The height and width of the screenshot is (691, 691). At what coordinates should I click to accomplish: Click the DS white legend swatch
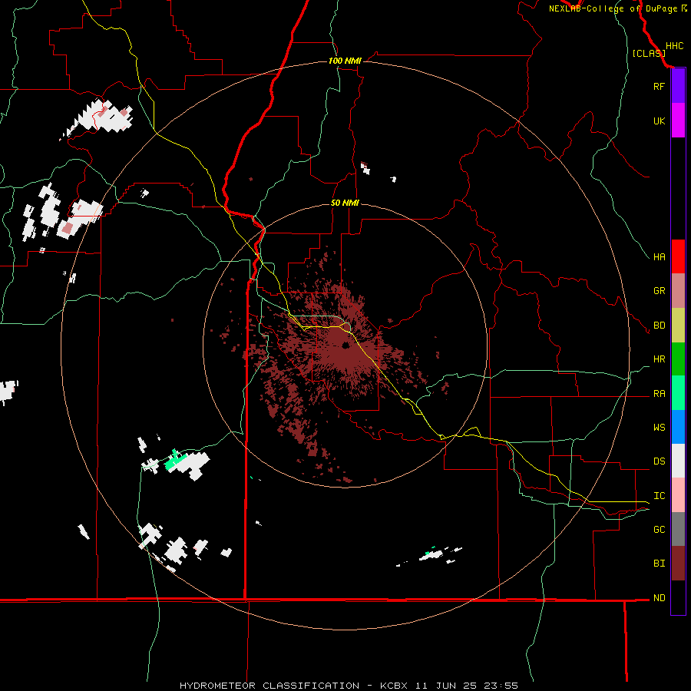click(678, 461)
